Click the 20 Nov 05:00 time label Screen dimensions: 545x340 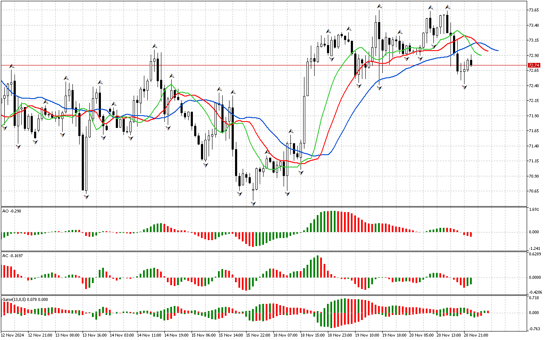(422, 335)
